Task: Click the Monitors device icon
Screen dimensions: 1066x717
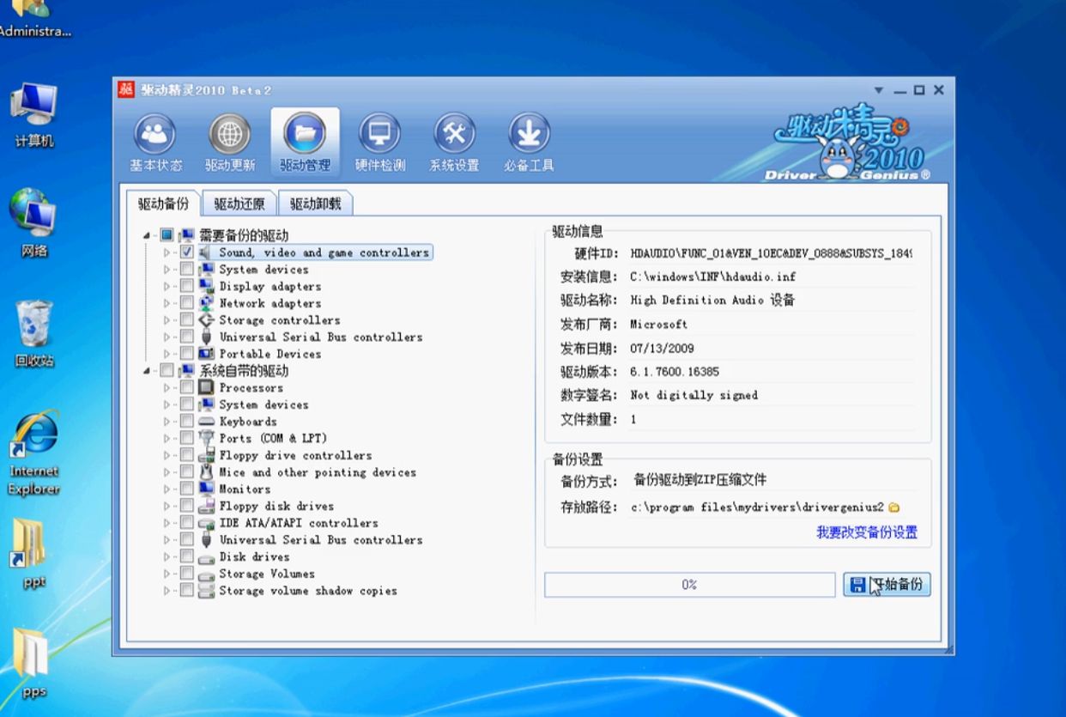Action: coord(206,489)
